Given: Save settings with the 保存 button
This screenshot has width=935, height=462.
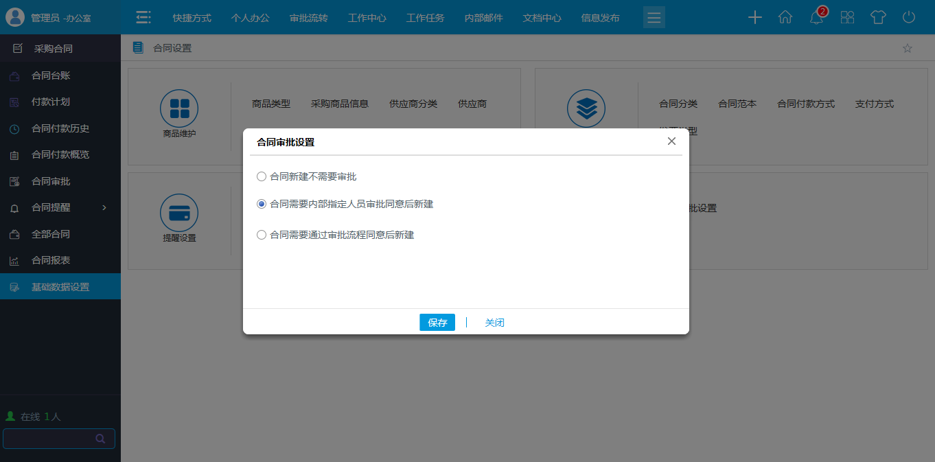Looking at the screenshot, I should point(437,322).
